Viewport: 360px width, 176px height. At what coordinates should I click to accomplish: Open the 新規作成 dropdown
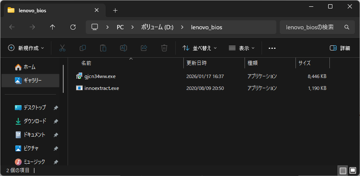[x=26, y=48]
